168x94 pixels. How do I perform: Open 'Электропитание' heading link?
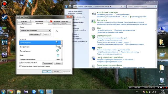104,36
